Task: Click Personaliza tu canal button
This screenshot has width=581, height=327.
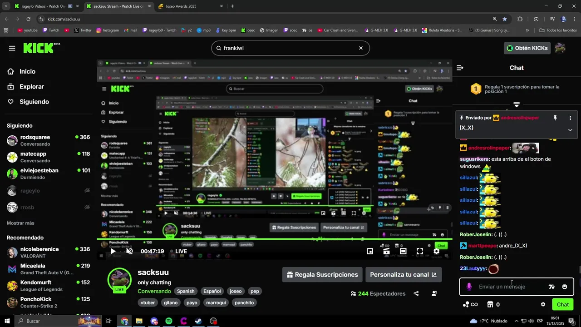Action: tap(404, 275)
